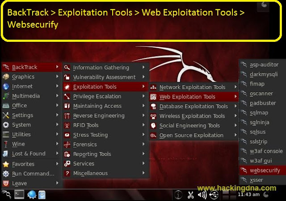This screenshot has height=201, width=286.
Task: Click the Graphics palette icon
Action: 6,77
